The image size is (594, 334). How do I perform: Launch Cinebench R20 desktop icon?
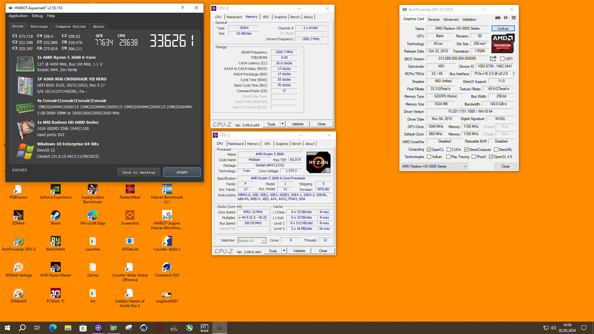[x=167, y=270]
